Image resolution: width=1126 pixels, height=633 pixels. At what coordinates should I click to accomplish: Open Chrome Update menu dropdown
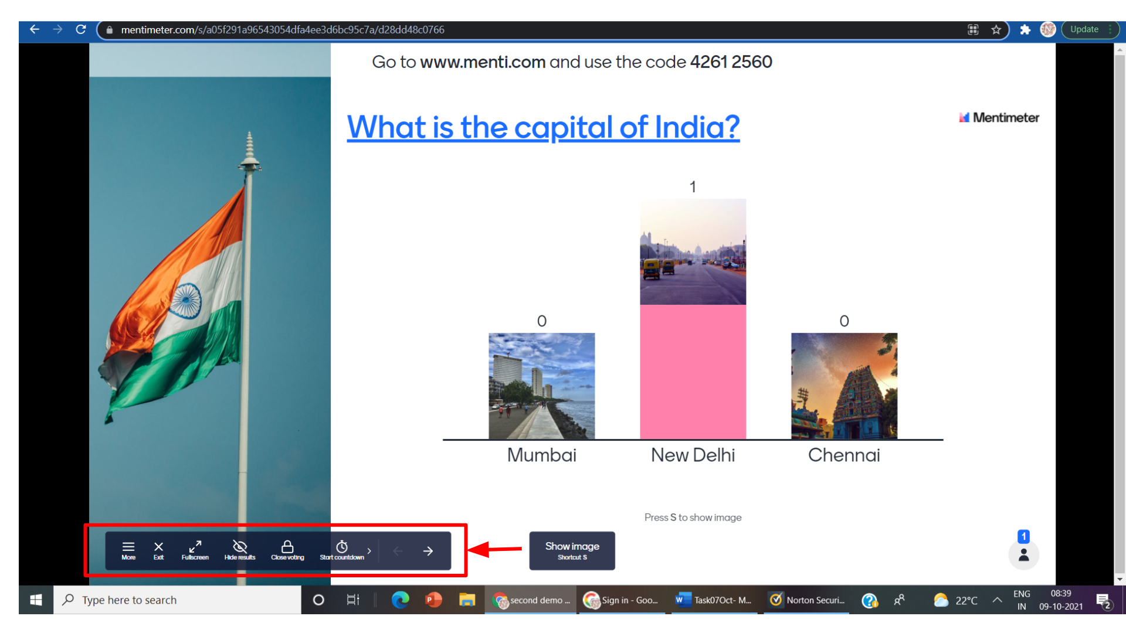(x=1091, y=29)
